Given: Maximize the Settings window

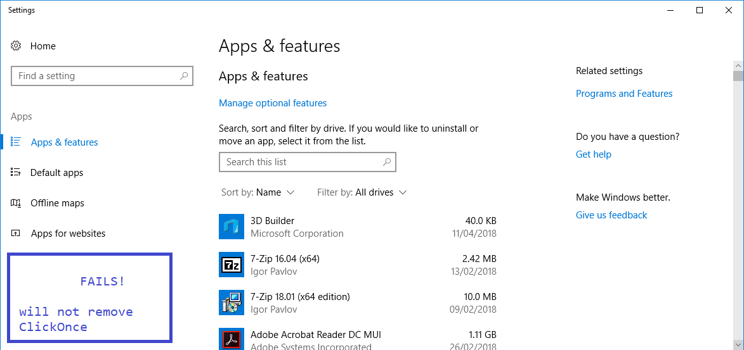Looking at the screenshot, I should 700,10.
